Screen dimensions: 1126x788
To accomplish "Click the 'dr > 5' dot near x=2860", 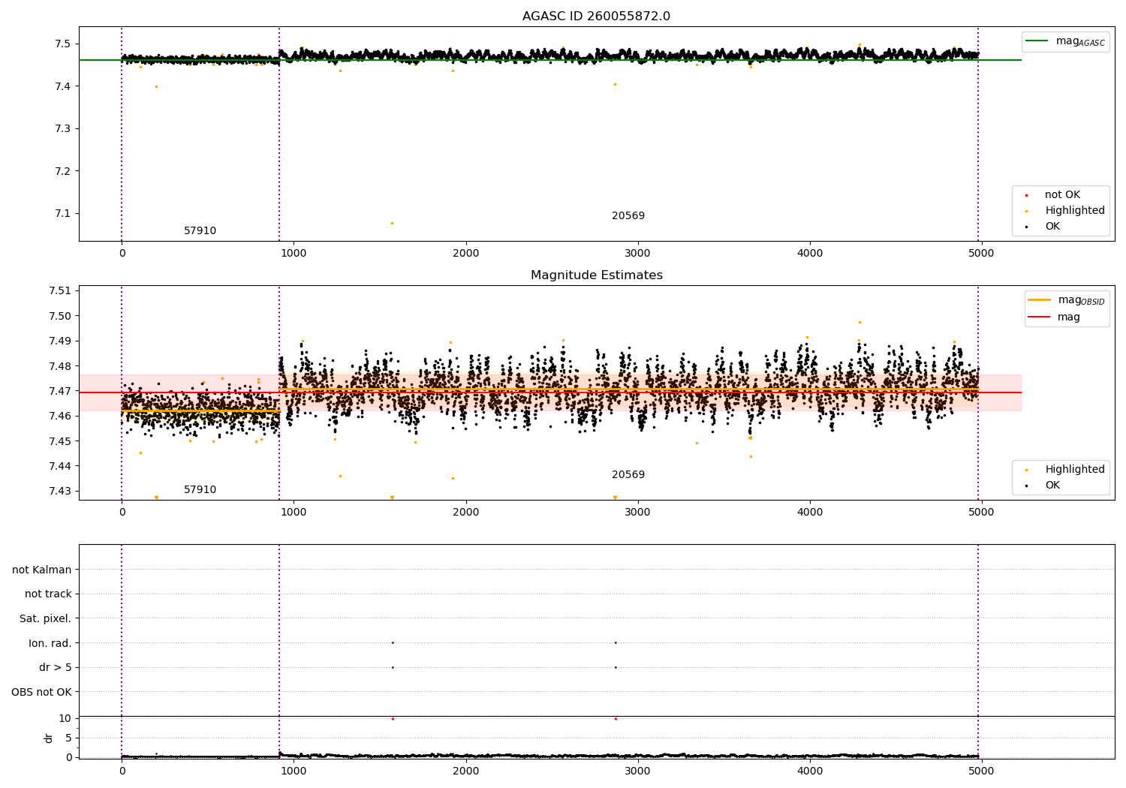I will pyautogui.click(x=616, y=667).
